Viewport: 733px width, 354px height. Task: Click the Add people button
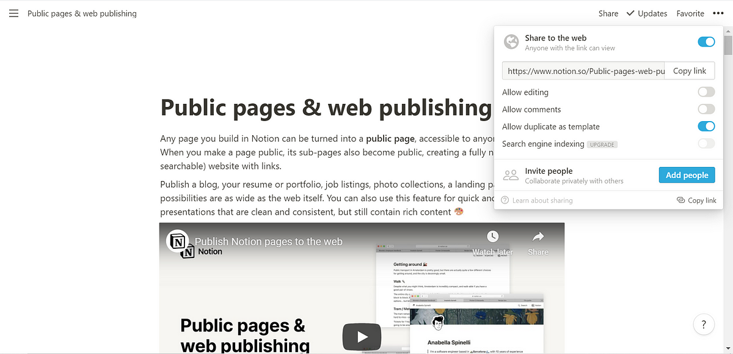(687, 175)
